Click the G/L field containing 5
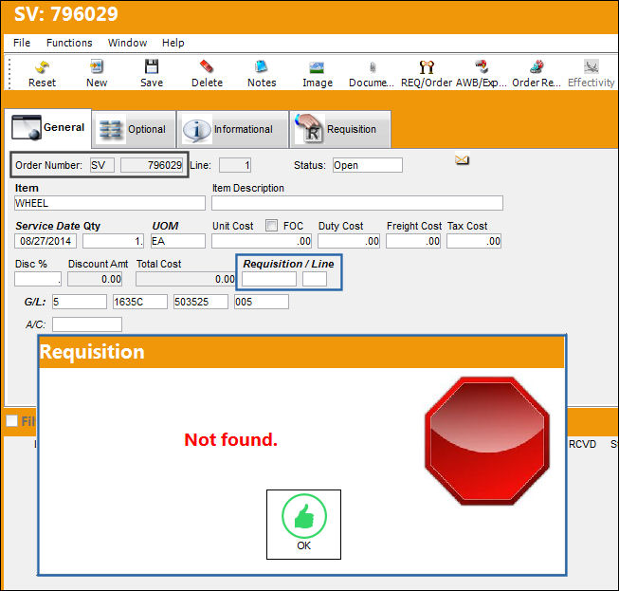This screenshot has width=619, height=591. click(x=80, y=302)
